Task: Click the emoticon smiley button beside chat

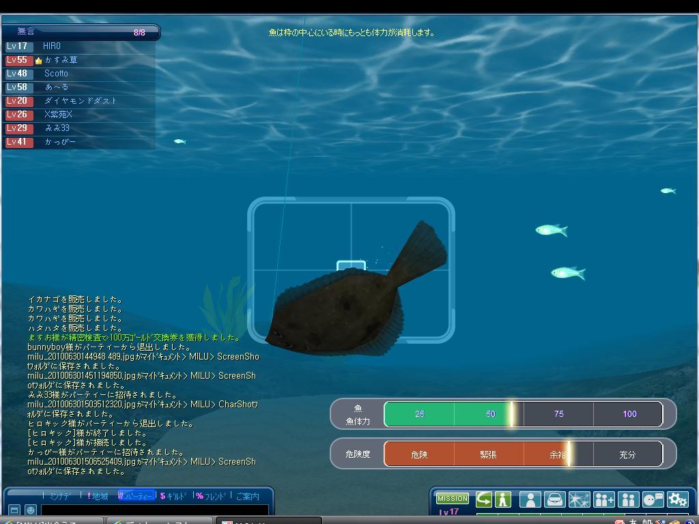Action: click(x=31, y=510)
